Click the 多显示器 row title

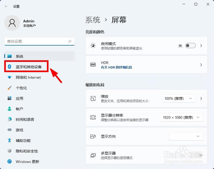click(108, 153)
